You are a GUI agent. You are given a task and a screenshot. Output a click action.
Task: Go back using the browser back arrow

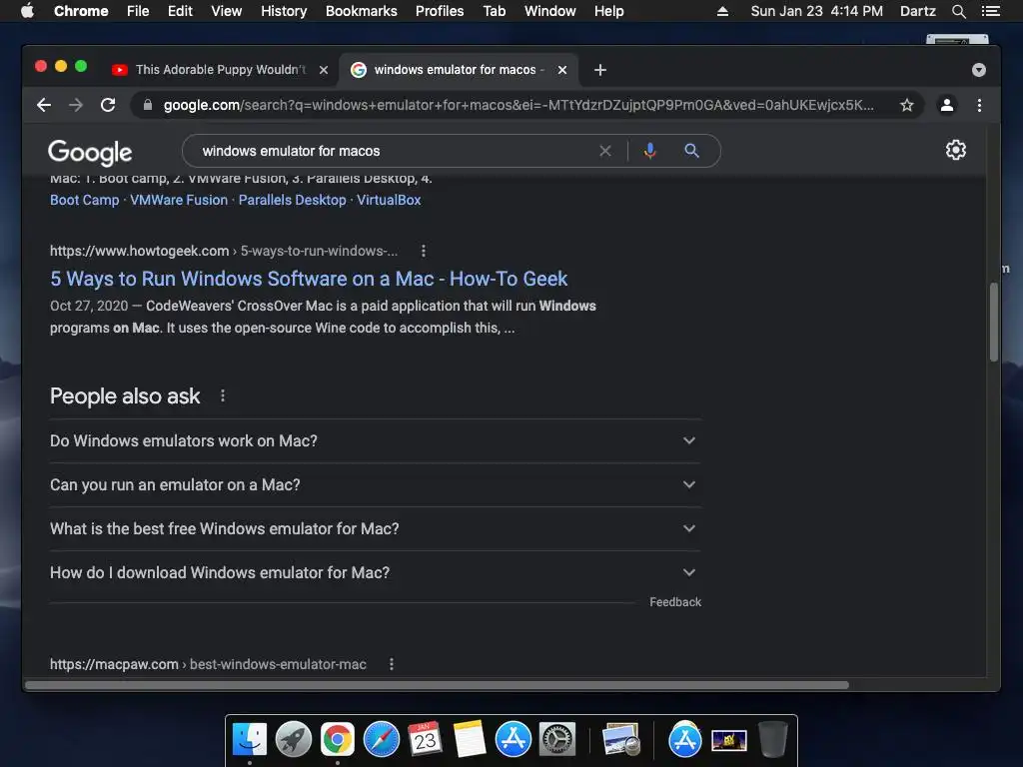[44, 105]
